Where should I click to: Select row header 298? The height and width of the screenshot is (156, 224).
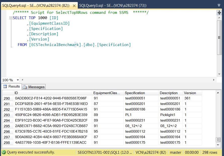[x=8, y=143]
